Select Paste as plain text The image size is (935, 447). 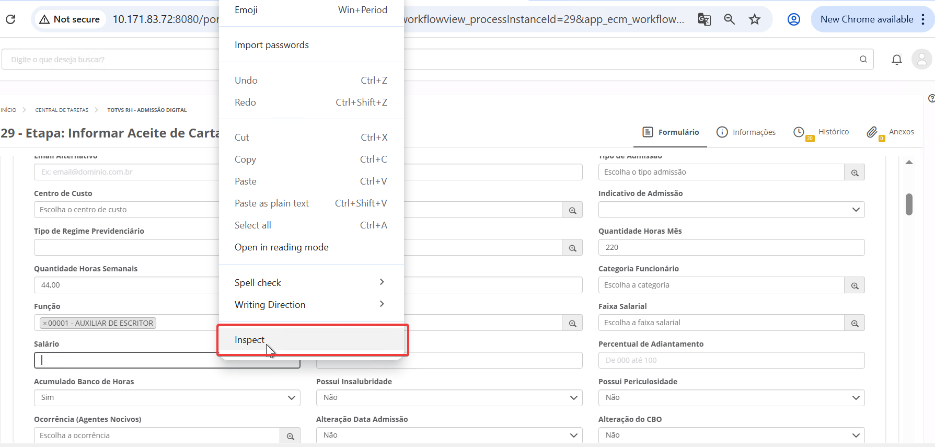(x=311, y=203)
